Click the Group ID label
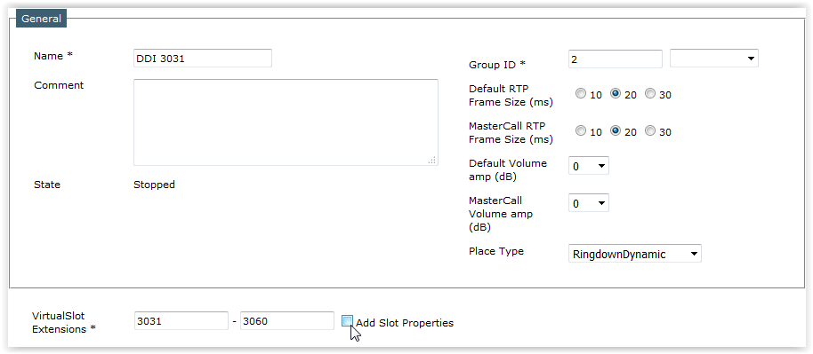 point(496,65)
